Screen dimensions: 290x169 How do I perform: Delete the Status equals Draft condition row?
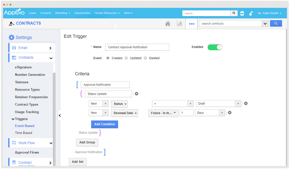point(246,103)
